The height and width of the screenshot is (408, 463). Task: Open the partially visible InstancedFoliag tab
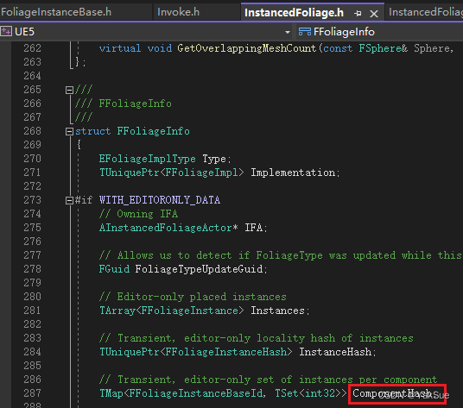pyautogui.click(x=425, y=12)
